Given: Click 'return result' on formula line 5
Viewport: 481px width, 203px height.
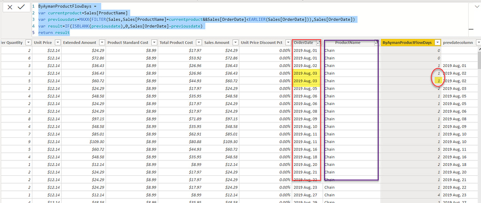Looking at the screenshot, I should [x=54, y=33].
